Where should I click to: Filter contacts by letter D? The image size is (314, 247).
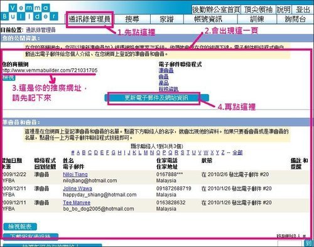pos(96,152)
